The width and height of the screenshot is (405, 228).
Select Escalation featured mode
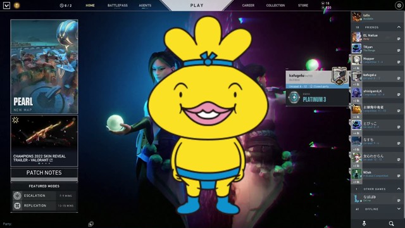point(44,196)
